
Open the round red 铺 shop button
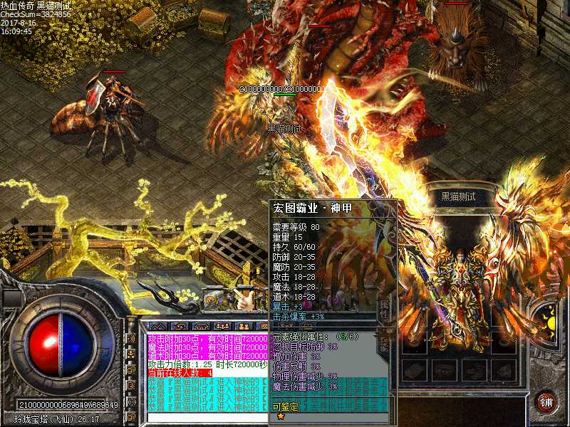coord(546,402)
